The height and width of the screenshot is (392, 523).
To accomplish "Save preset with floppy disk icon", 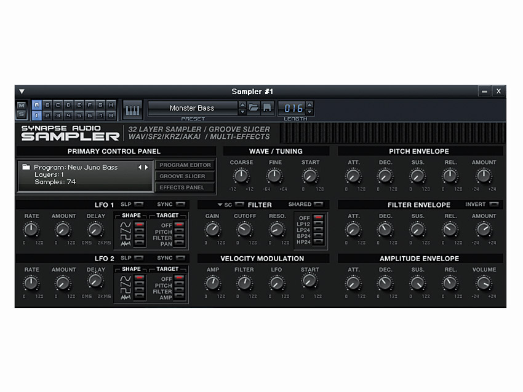I will point(267,108).
